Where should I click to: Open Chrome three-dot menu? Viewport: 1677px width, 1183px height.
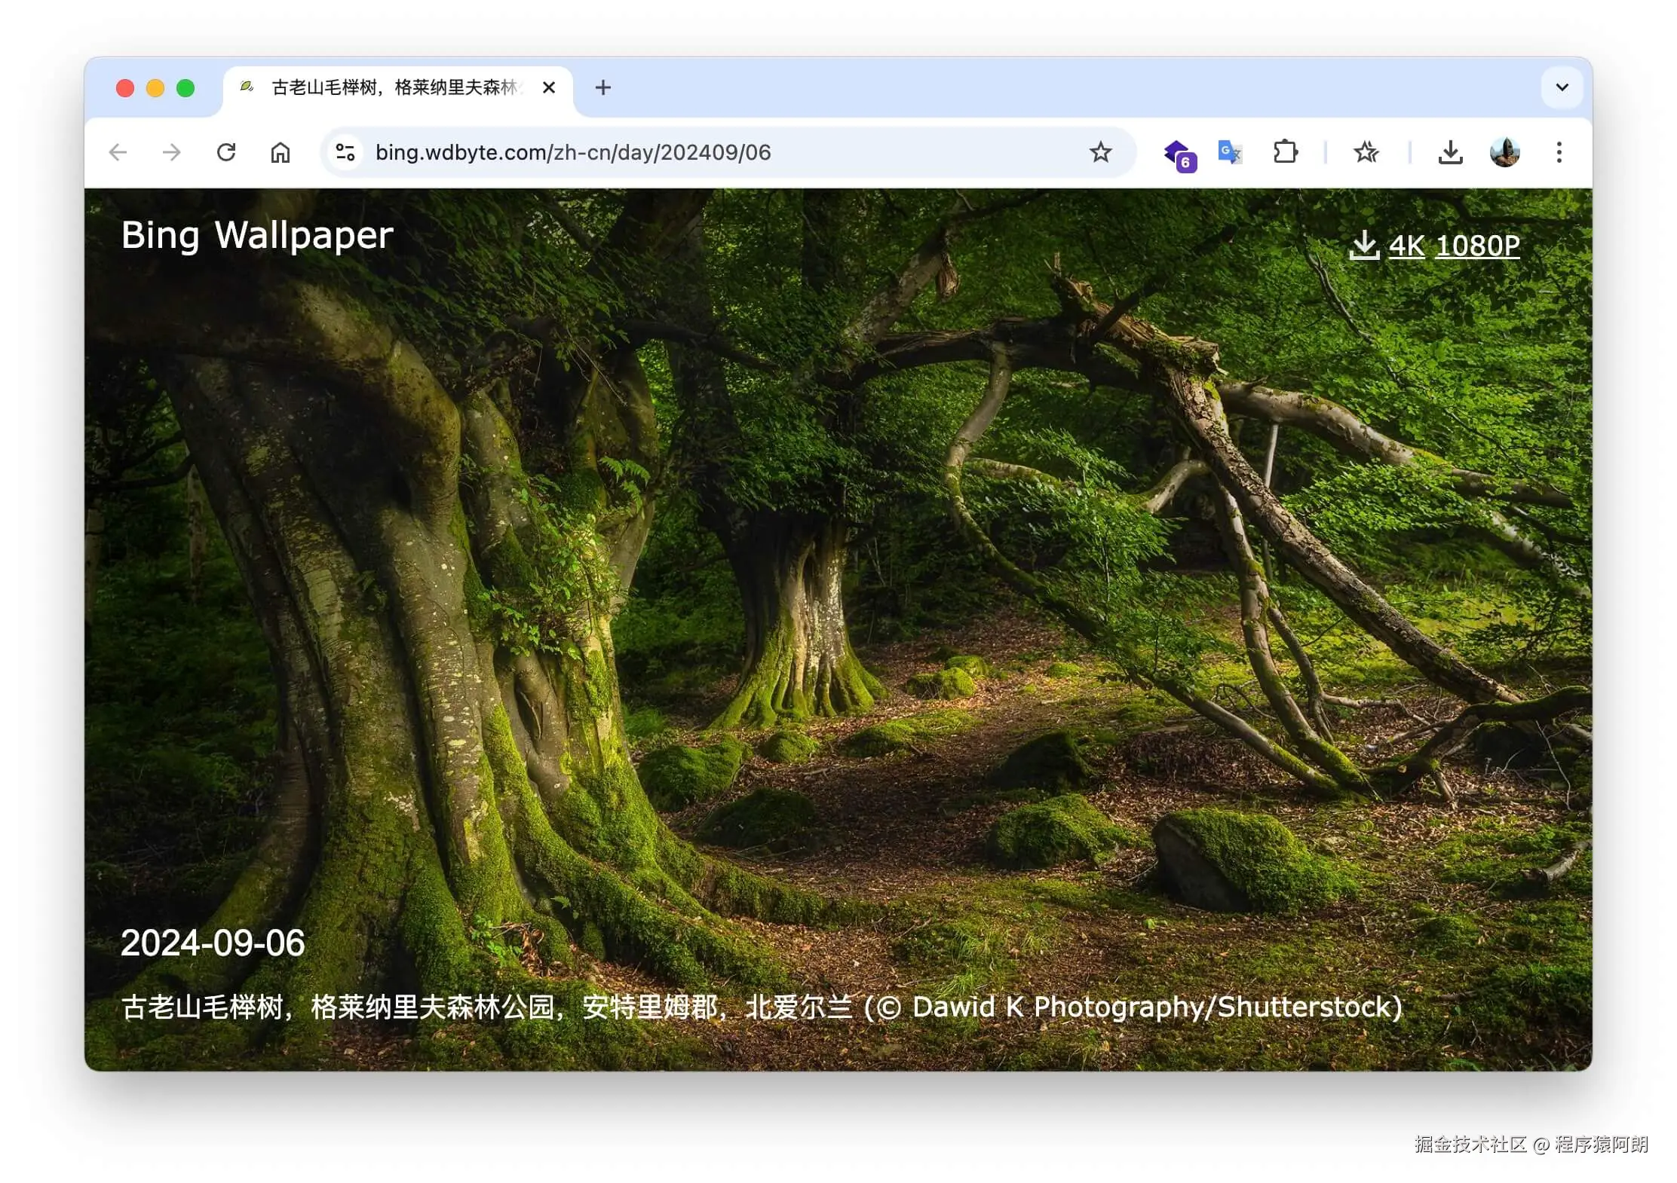coord(1559,153)
